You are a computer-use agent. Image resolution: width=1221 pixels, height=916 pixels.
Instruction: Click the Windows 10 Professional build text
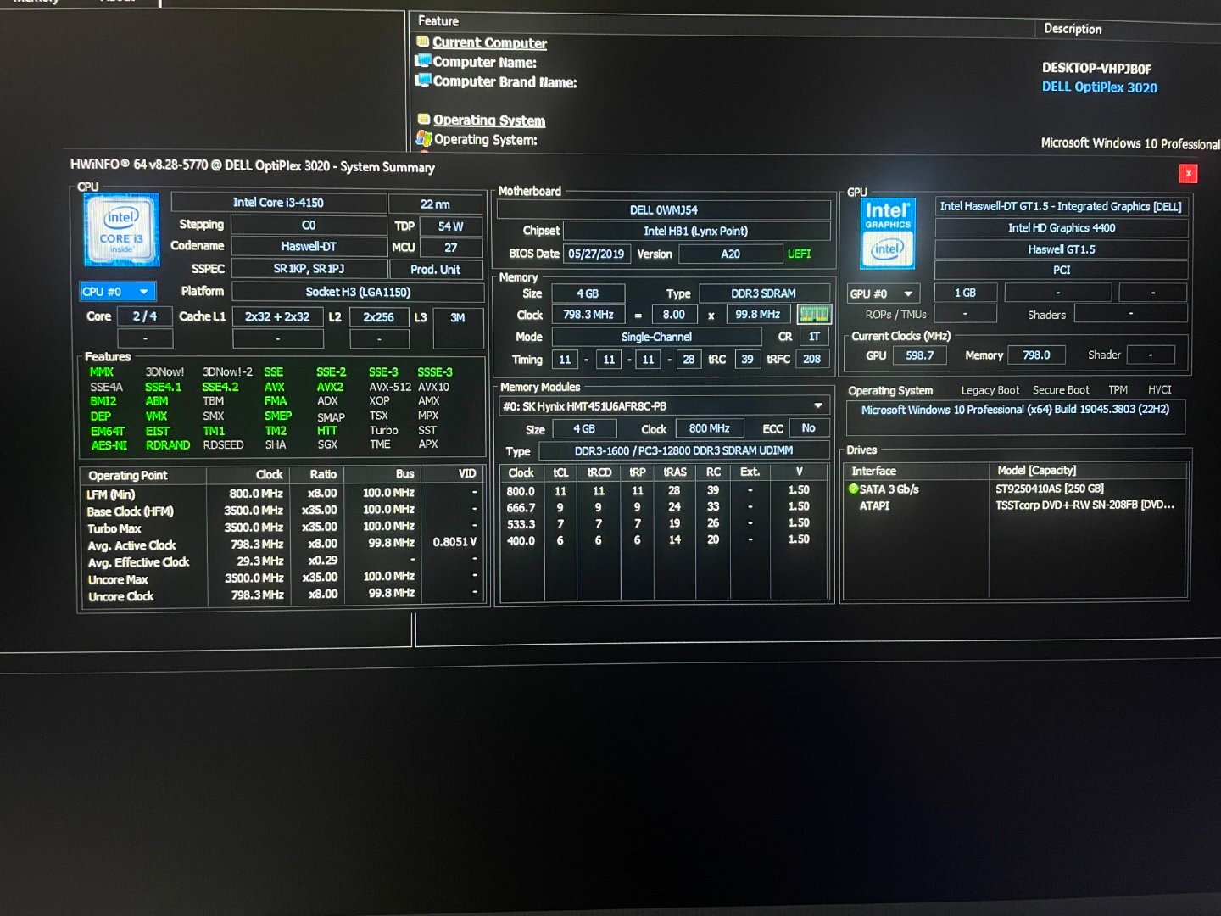1015,410
